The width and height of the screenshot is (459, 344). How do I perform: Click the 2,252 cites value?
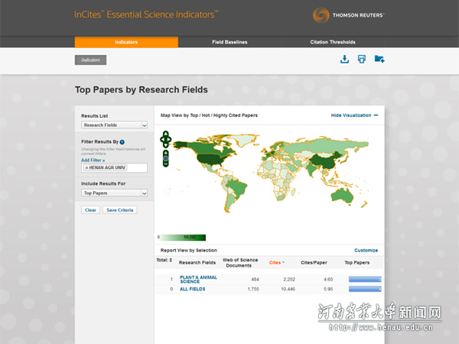tap(289, 279)
